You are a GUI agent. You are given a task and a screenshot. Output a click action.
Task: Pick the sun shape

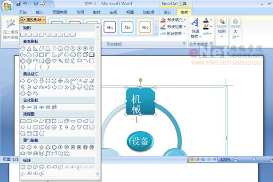coord(67,61)
